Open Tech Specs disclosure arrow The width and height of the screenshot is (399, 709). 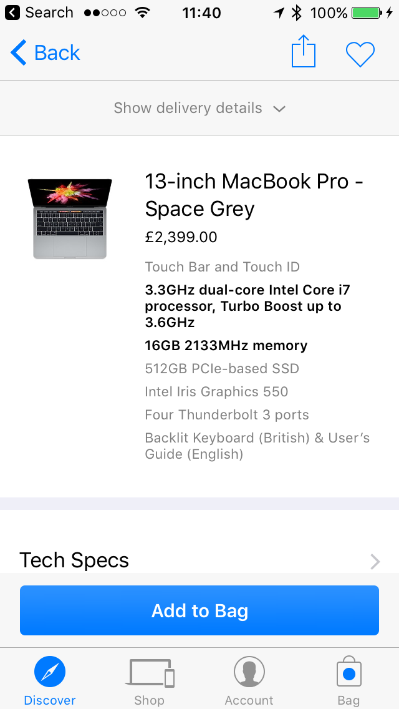tap(375, 562)
